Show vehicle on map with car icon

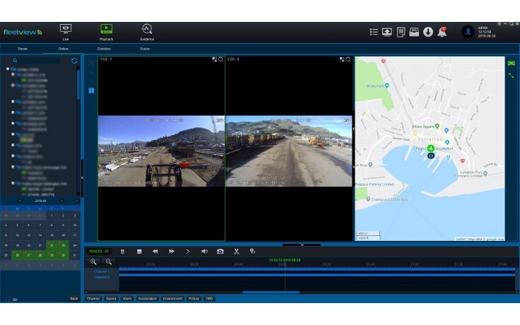(x=511, y=62)
